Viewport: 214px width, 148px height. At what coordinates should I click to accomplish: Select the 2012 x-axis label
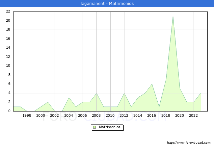[124, 115]
